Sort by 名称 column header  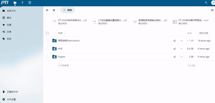[60, 33]
